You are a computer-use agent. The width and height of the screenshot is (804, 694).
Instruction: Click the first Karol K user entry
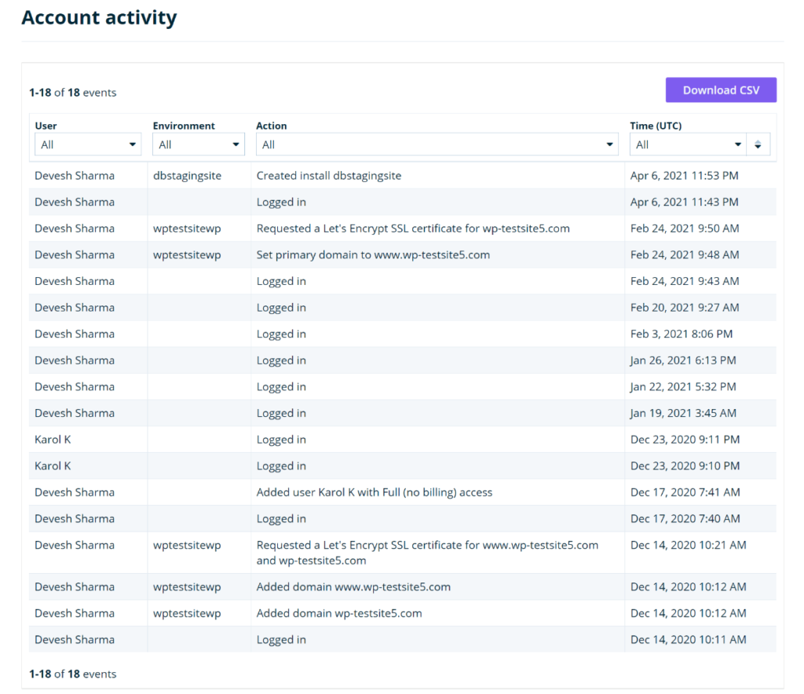pyautogui.click(x=53, y=440)
